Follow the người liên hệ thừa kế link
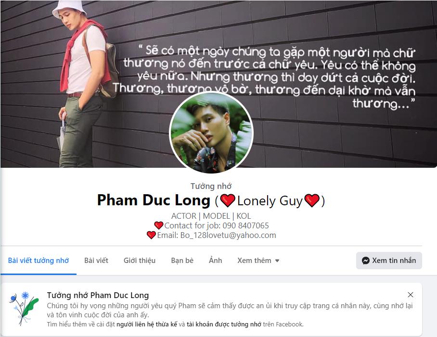Viewport: 437px width, 337px height. pos(147,324)
